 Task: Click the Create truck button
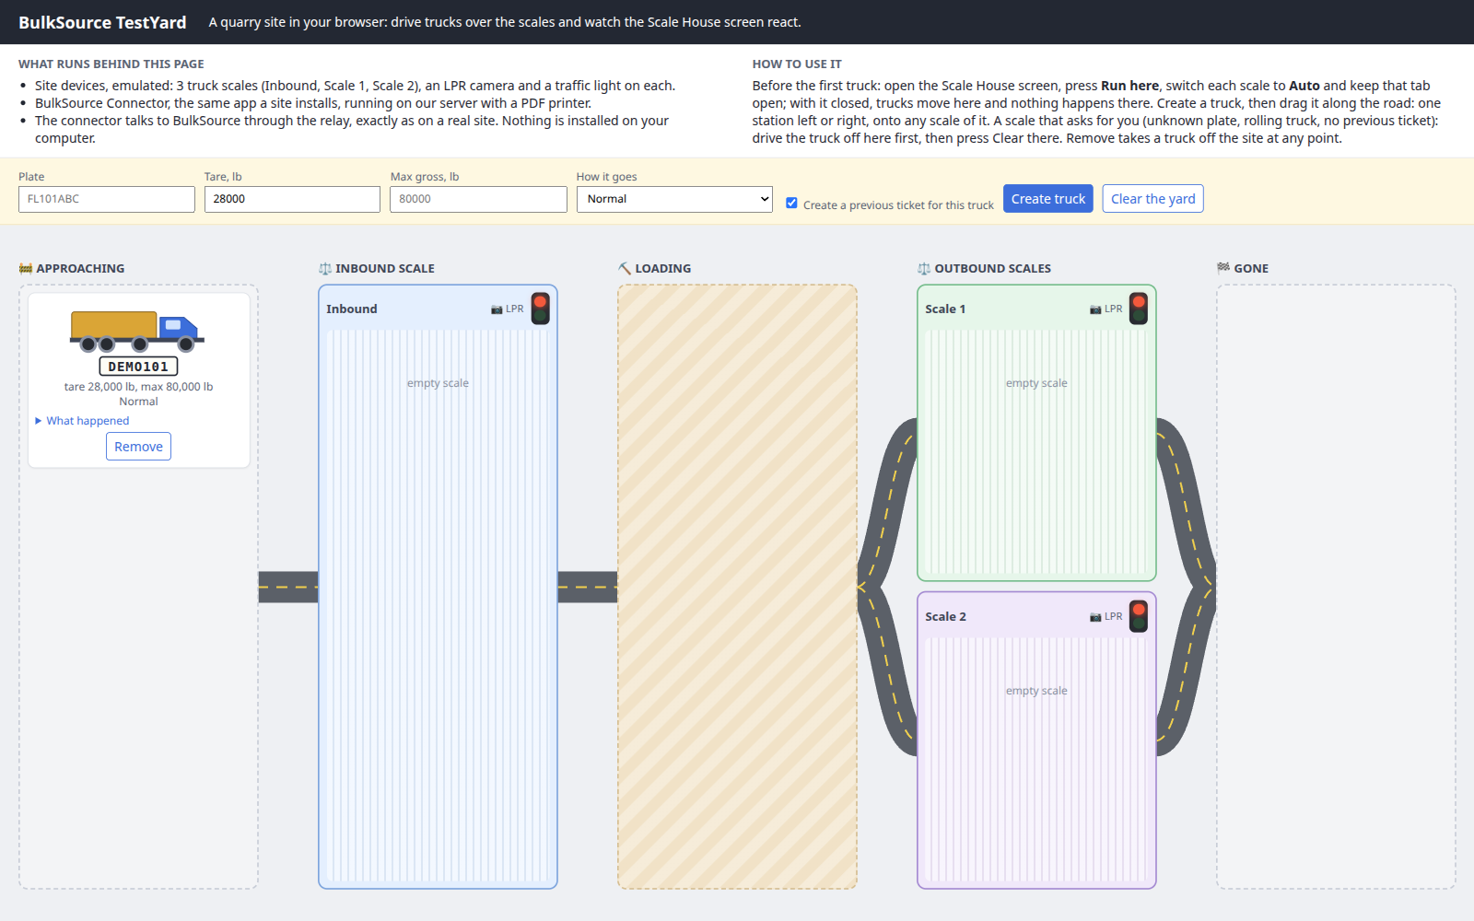click(1048, 199)
